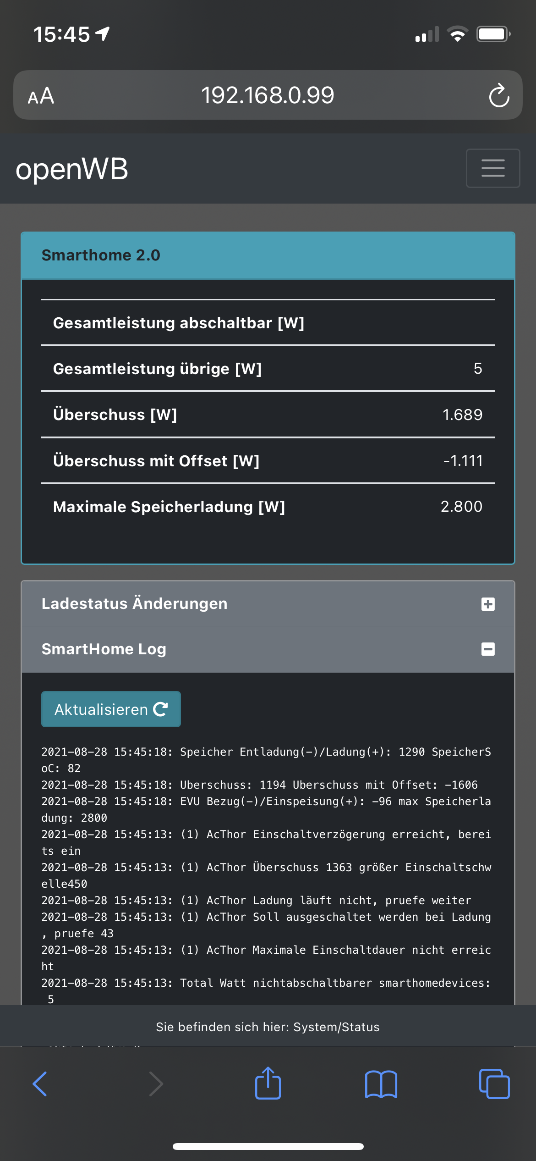The image size is (536, 1161).
Task: Select the Überschuss [W] row
Action: click(x=268, y=415)
